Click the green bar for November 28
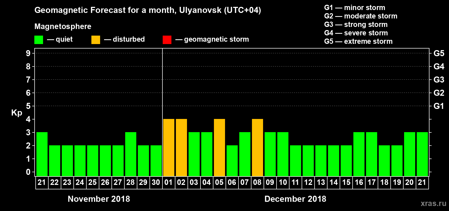This screenshot has width=449, height=211. pos(131,154)
